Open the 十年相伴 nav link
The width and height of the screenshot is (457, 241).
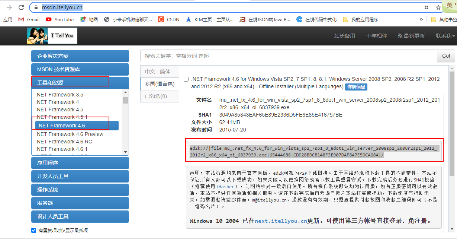coord(377,36)
